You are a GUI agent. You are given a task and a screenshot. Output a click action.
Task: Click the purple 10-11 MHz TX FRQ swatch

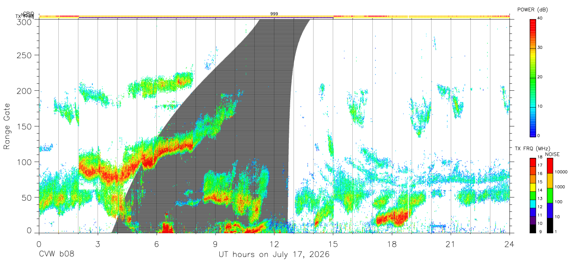tap(532, 220)
